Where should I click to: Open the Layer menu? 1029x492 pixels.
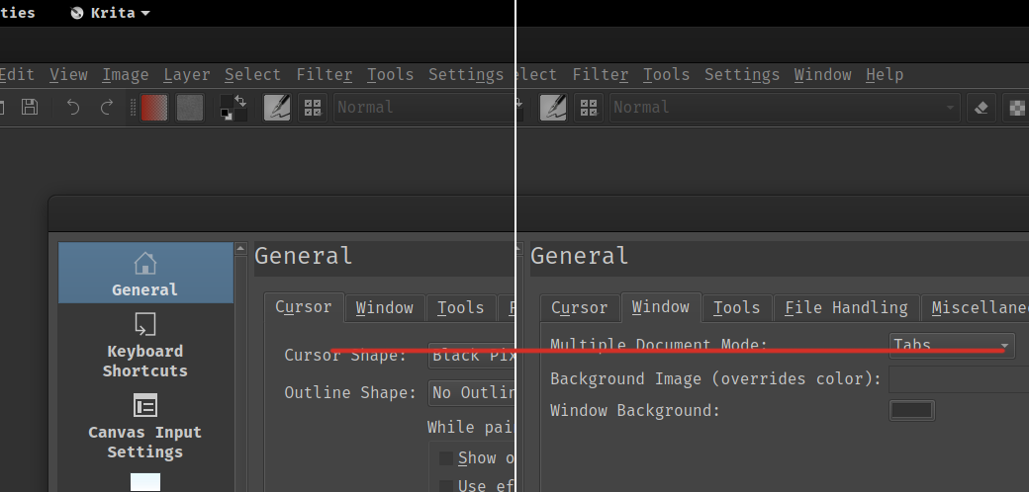pos(187,74)
